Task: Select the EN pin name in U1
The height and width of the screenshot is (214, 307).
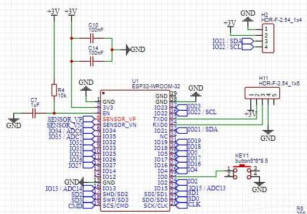Action: (106, 113)
